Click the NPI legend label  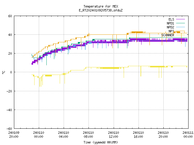pyautogui.click(x=171, y=31)
